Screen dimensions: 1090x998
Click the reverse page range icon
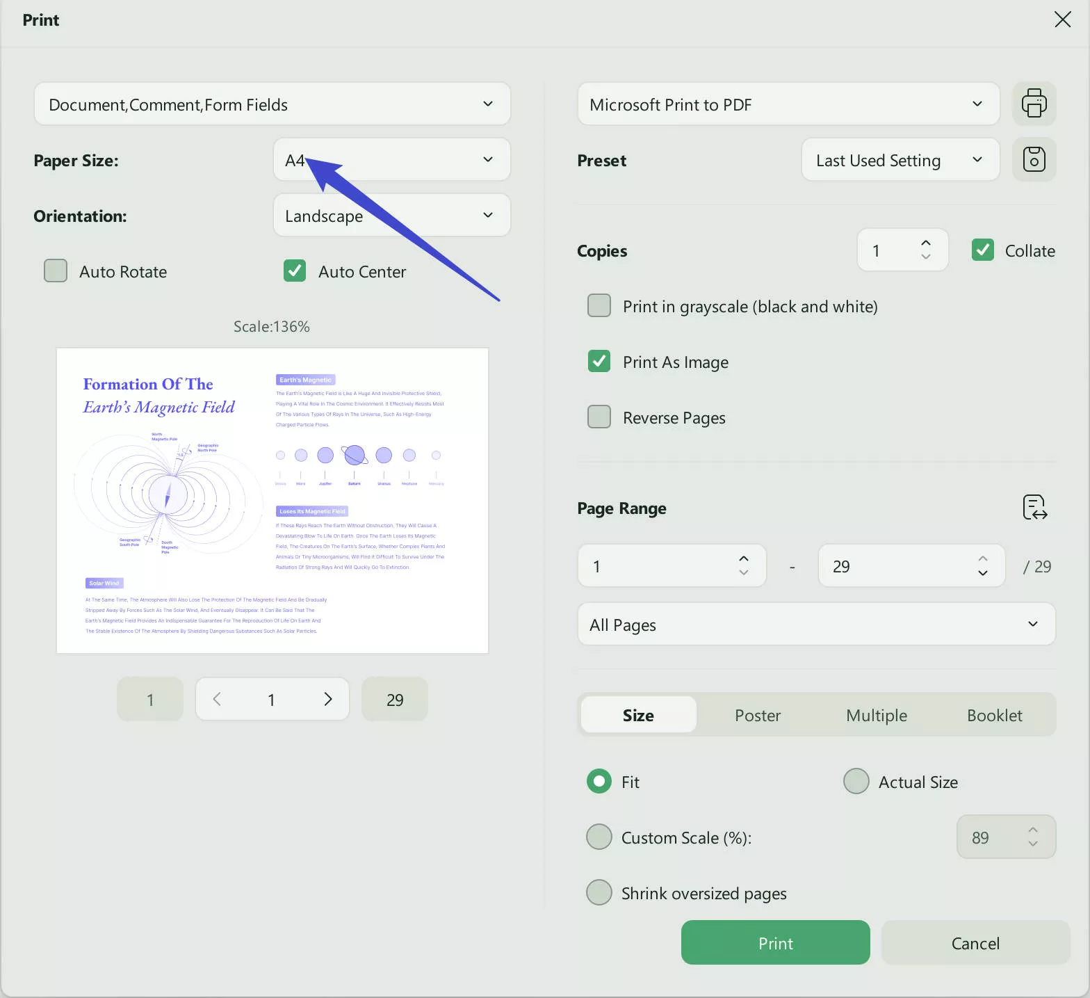[1034, 508]
